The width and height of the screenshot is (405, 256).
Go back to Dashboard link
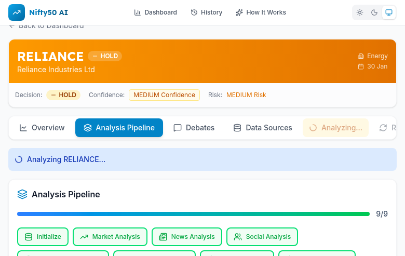click(x=47, y=26)
